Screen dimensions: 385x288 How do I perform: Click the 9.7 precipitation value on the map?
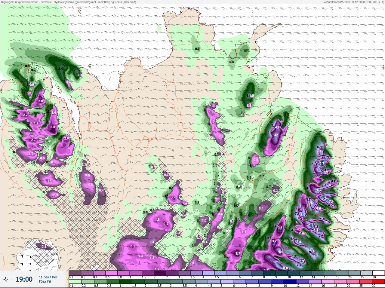tap(322, 163)
